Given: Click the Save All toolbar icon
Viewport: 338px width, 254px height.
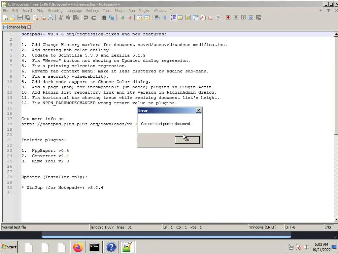Looking at the screenshot, I should (28, 18).
